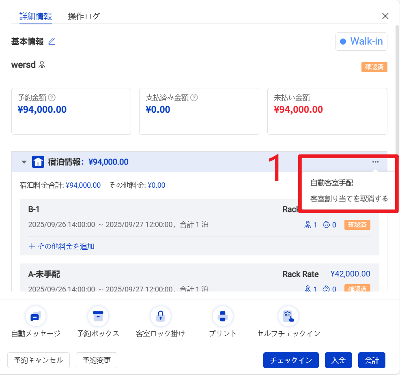Click the edit pencil icon beside 基本情報

click(x=52, y=41)
